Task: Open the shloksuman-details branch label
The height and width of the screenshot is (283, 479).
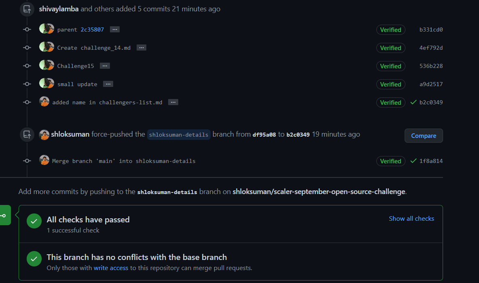Action: 179,134
